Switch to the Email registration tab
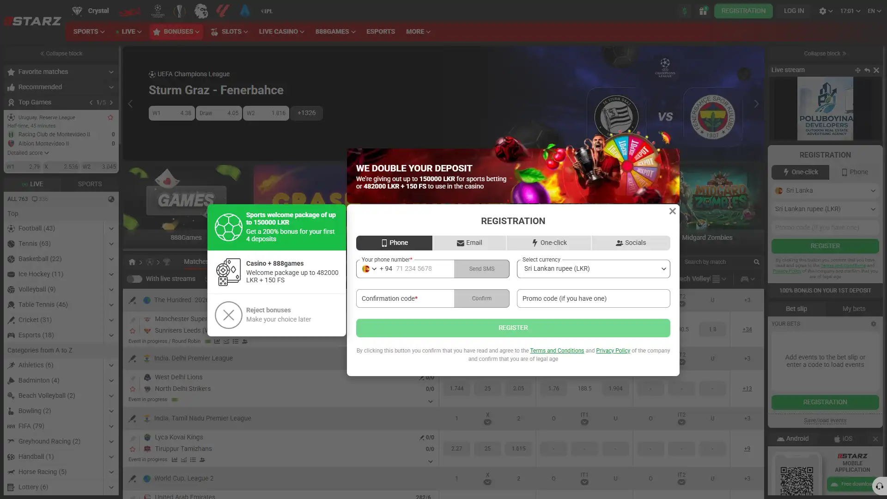The image size is (887, 499). tap(469, 243)
